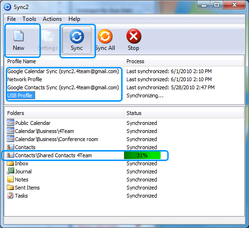Screen dimensions: 249x228
Task: Open the Tools menu
Action: pyautogui.click(x=29, y=19)
